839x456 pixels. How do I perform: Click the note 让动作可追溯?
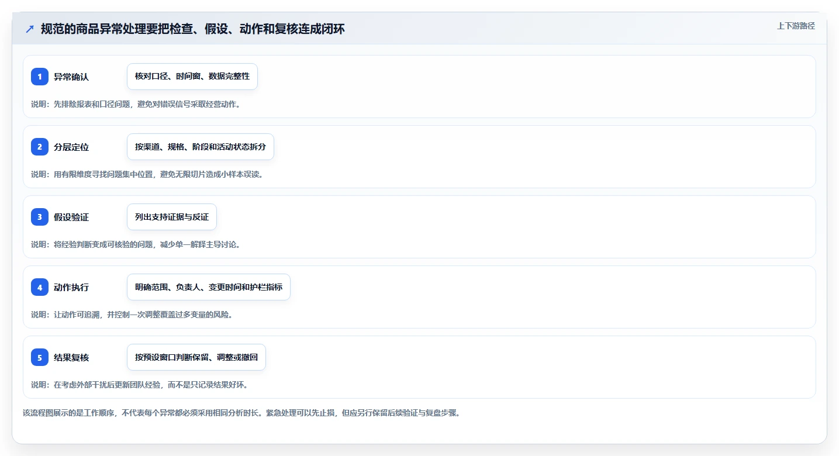tap(132, 315)
